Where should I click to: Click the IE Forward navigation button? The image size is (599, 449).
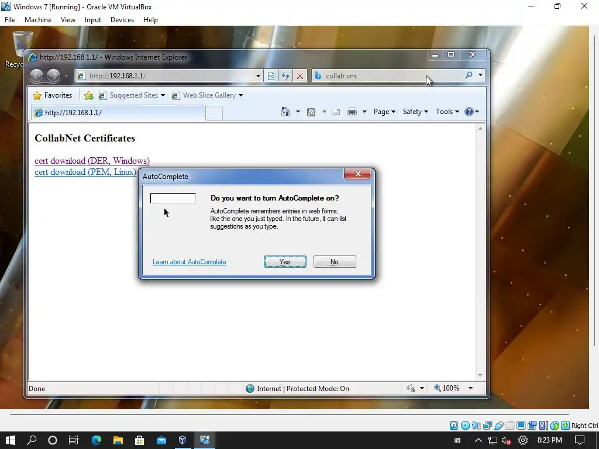pyautogui.click(x=53, y=75)
